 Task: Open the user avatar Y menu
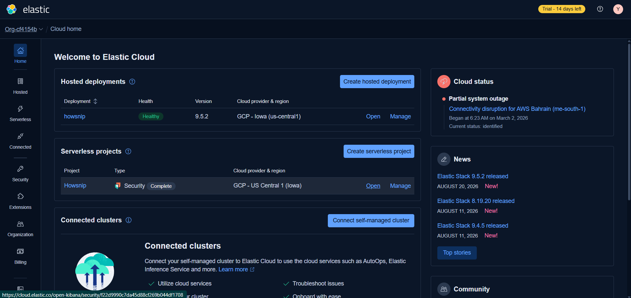click(x=618, y=9)
